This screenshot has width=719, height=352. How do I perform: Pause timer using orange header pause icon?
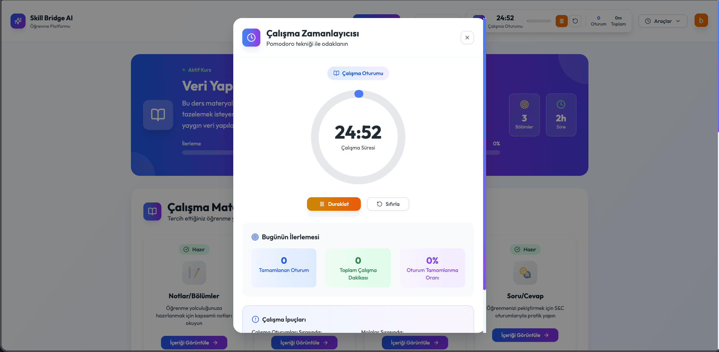coord(561,21)
